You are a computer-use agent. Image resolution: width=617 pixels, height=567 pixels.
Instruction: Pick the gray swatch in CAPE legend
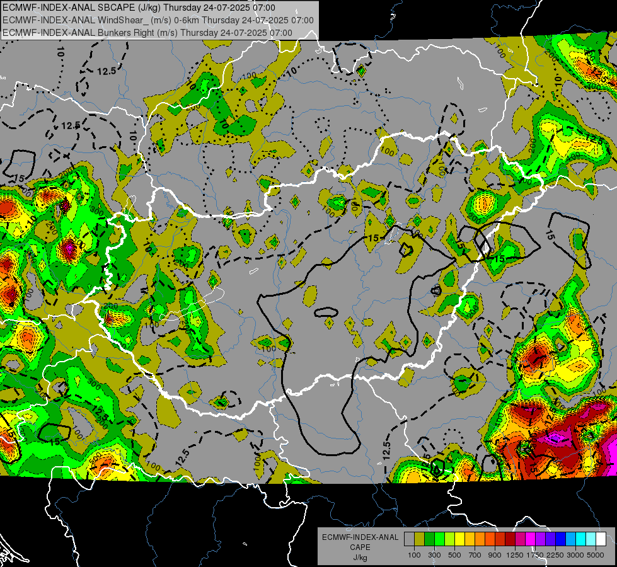pos(409,539)
